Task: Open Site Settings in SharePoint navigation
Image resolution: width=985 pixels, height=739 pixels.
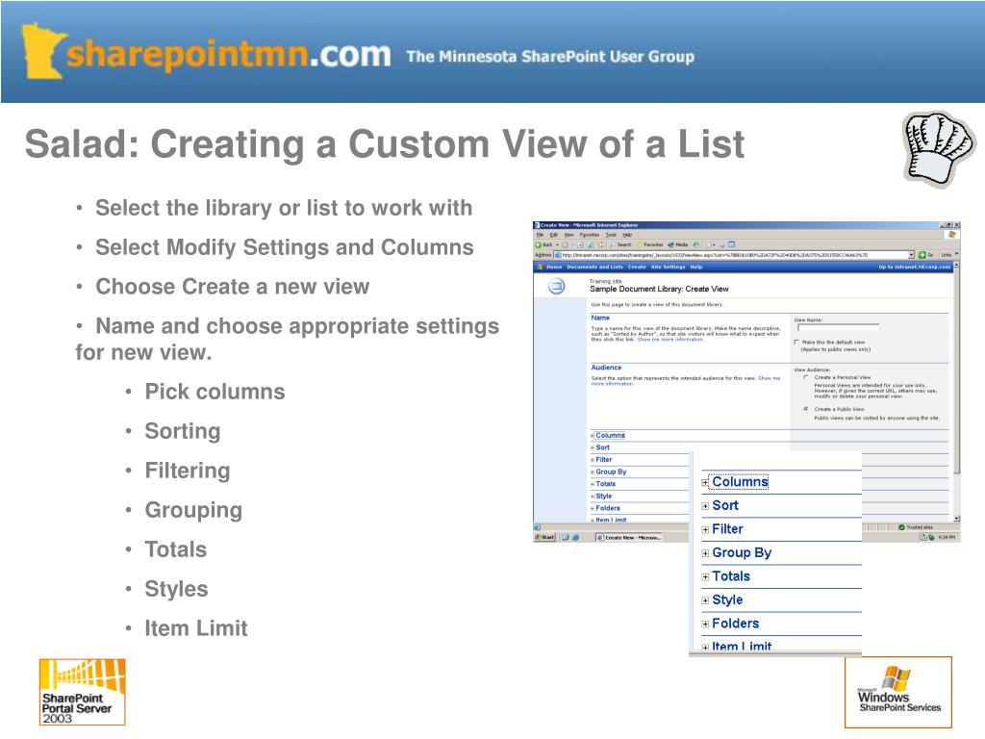Action: tap(669, 268)
